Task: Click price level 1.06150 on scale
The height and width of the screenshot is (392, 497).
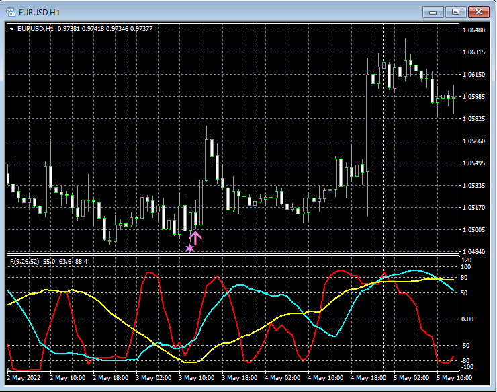Action: point(474,75)
